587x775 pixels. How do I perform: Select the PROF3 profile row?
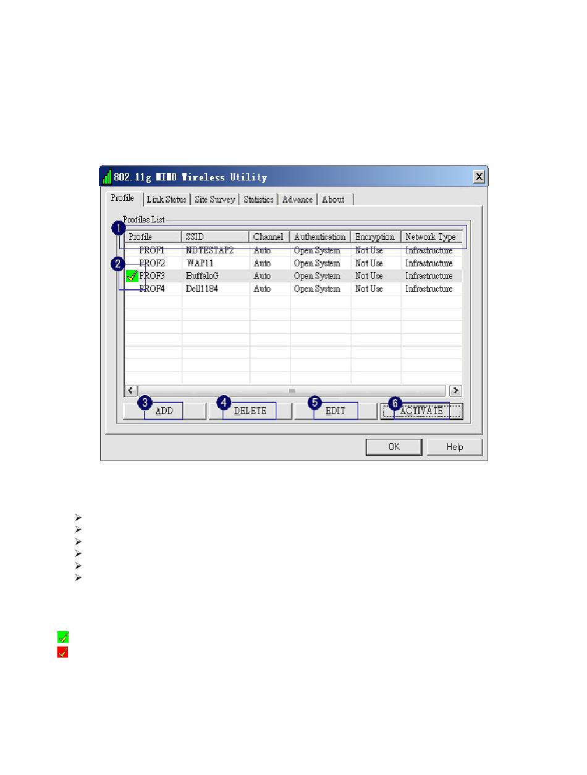pos(293,276)
